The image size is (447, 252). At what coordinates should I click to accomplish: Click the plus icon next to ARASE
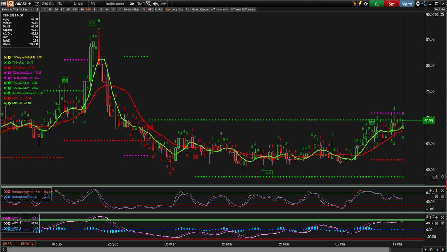point(29,3)
